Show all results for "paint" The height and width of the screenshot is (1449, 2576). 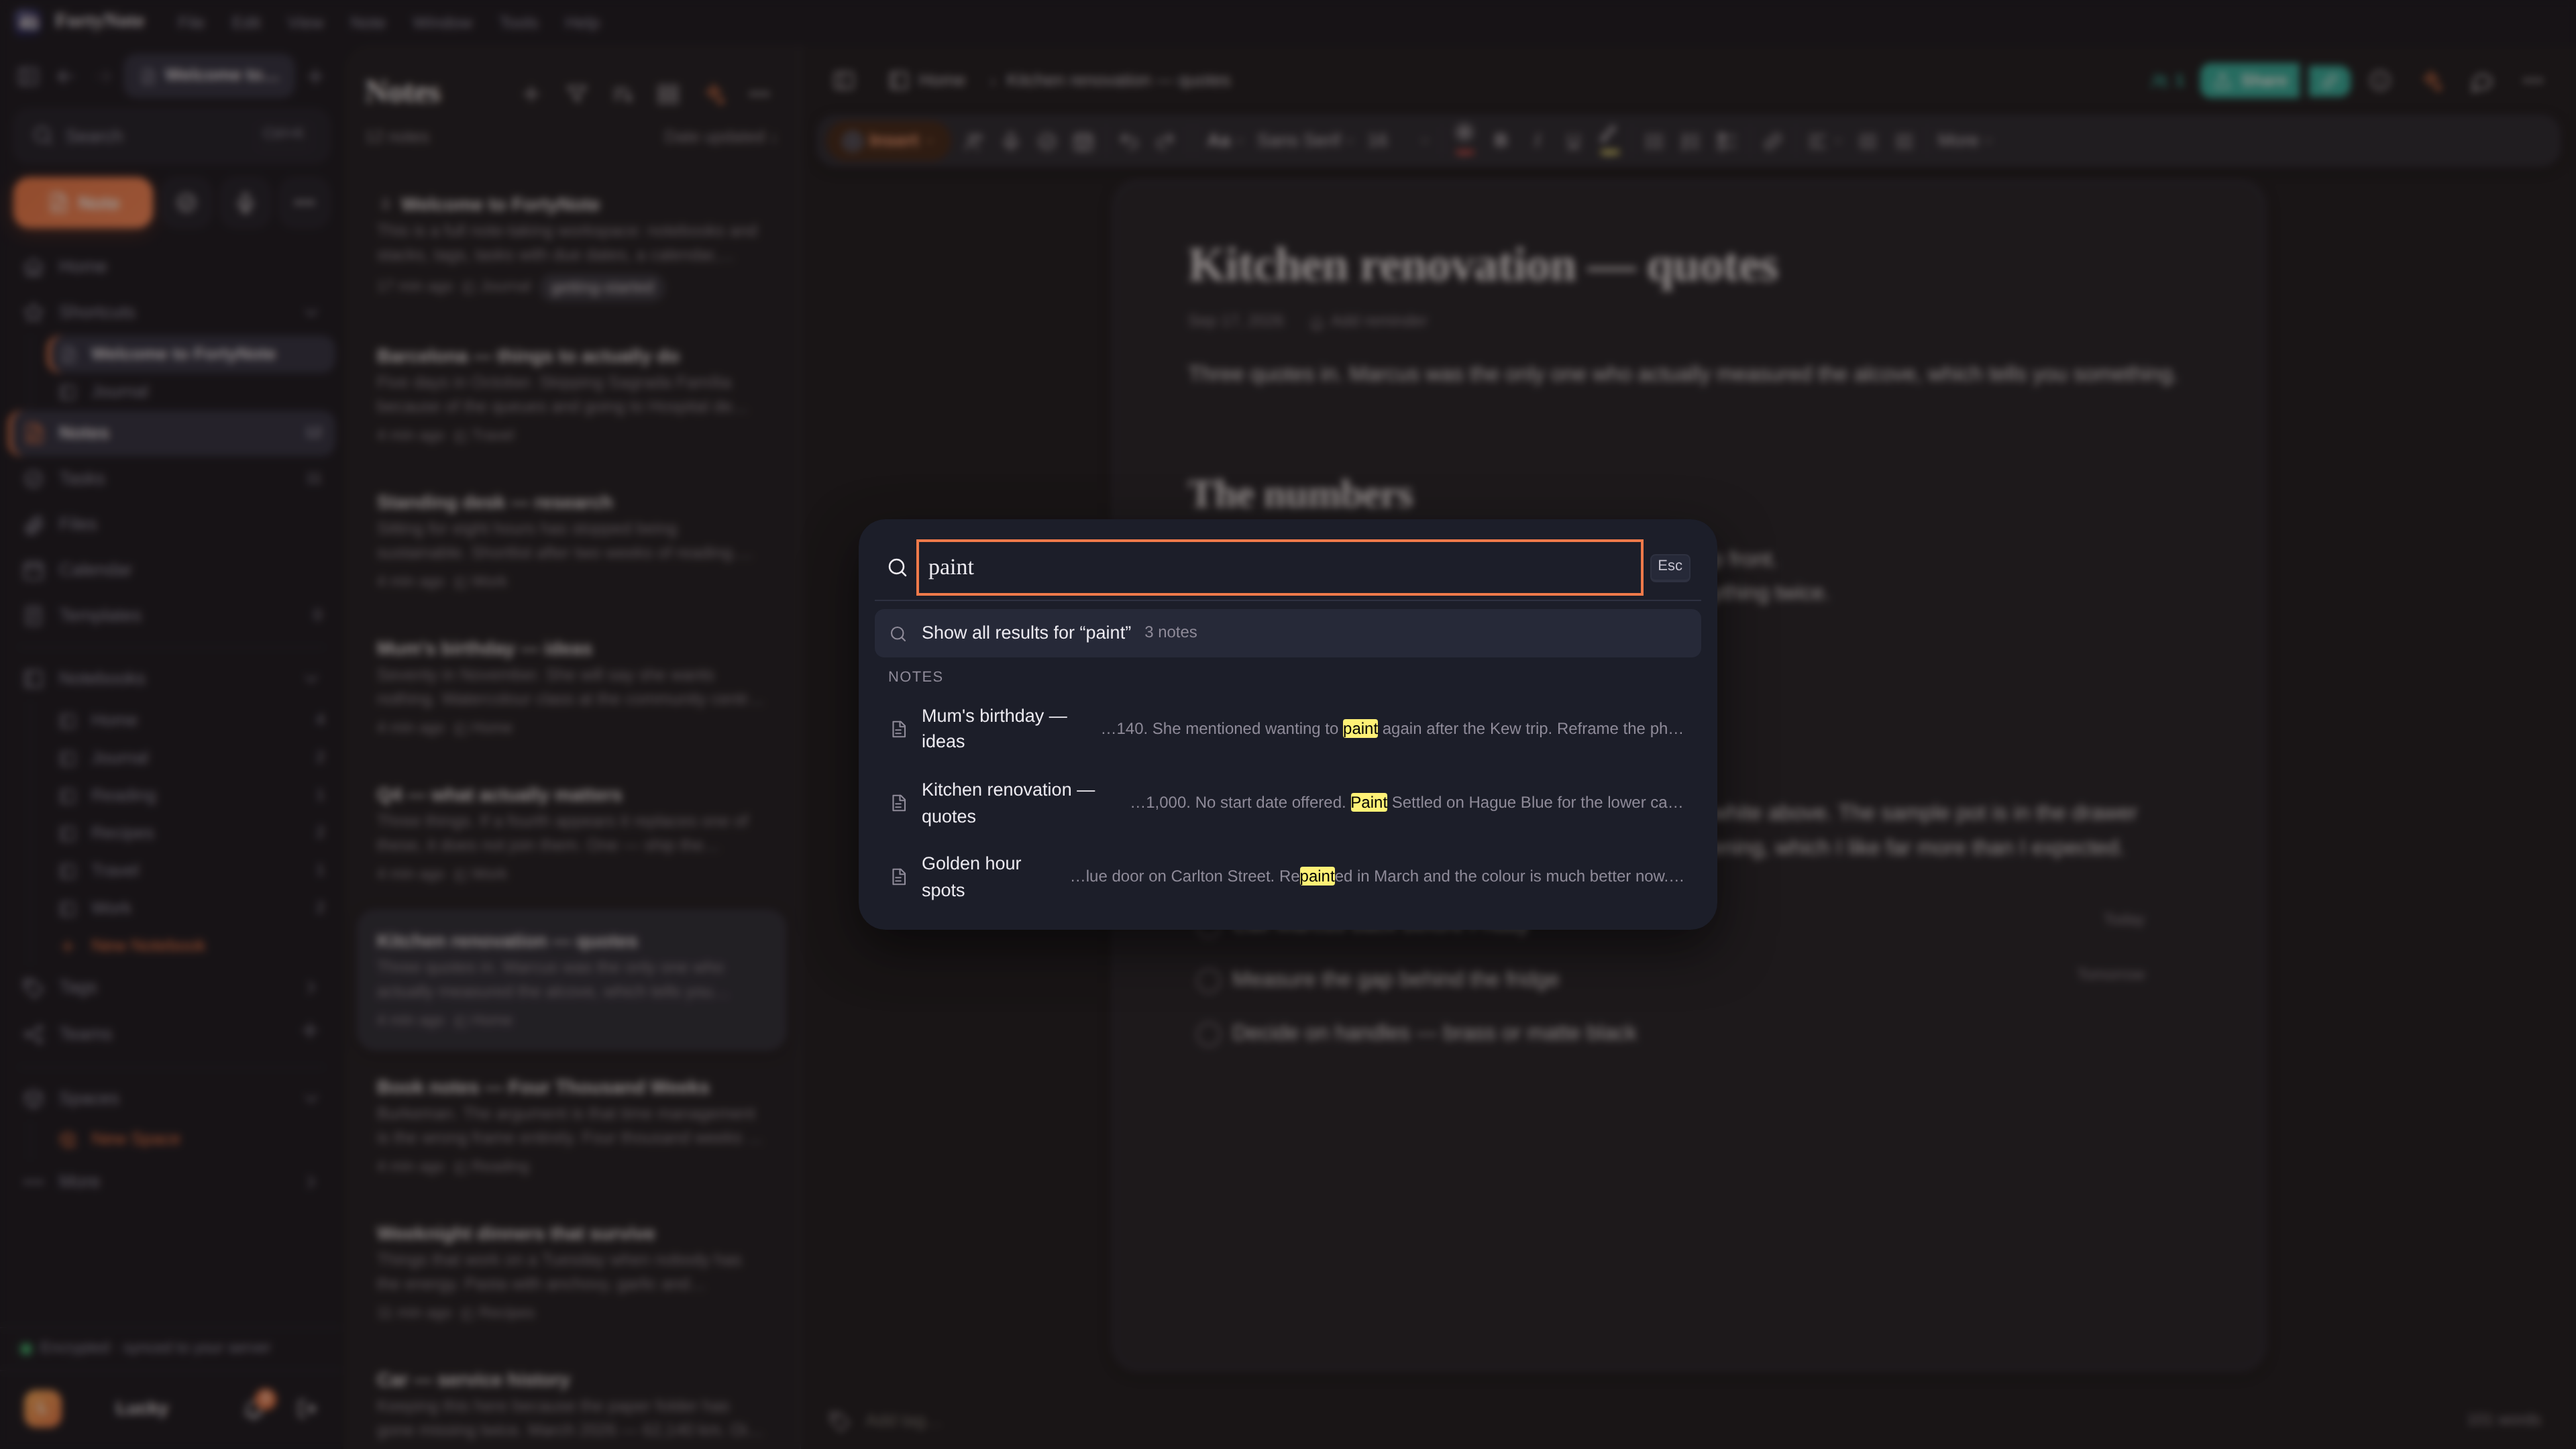(1287, 633)
